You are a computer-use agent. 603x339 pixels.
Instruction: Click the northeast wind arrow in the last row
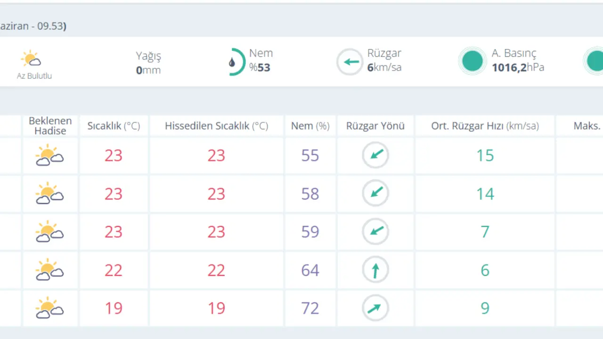pyautogui.click(x=375, y=308)
